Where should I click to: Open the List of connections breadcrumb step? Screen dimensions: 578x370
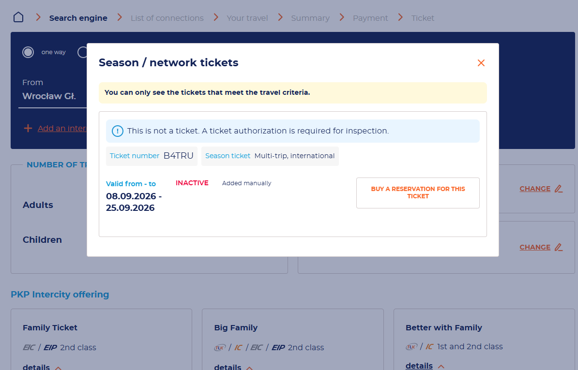pyautogui.click(x=167, y=18)
